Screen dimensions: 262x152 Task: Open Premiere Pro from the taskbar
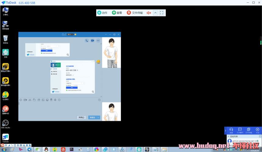tap(72, 150)
